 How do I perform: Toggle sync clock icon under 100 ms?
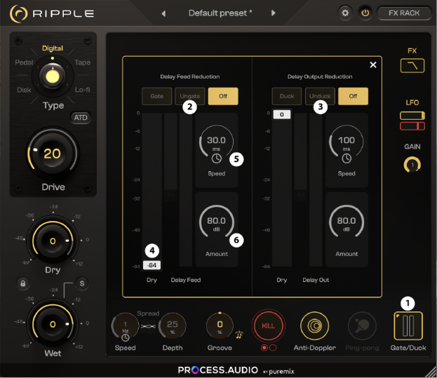point(347,158)
